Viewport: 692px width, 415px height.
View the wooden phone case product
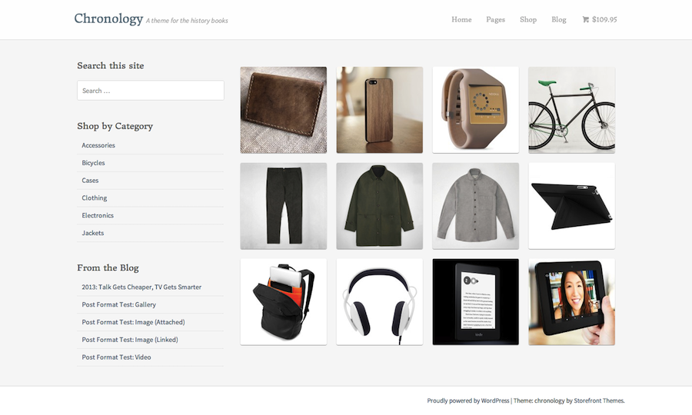pos(380,110)
